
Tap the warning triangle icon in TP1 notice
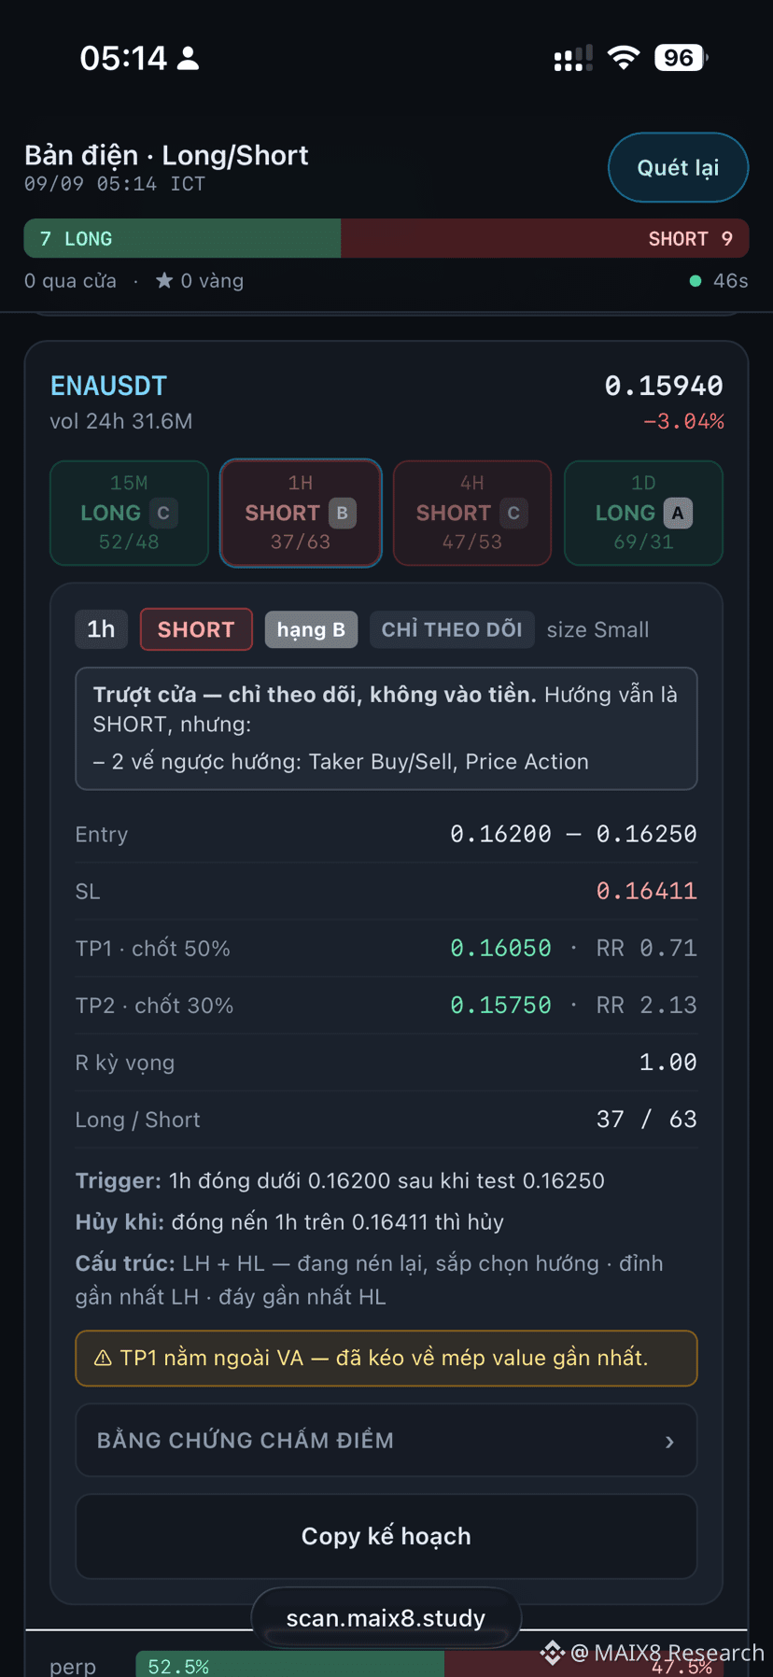103,1359
